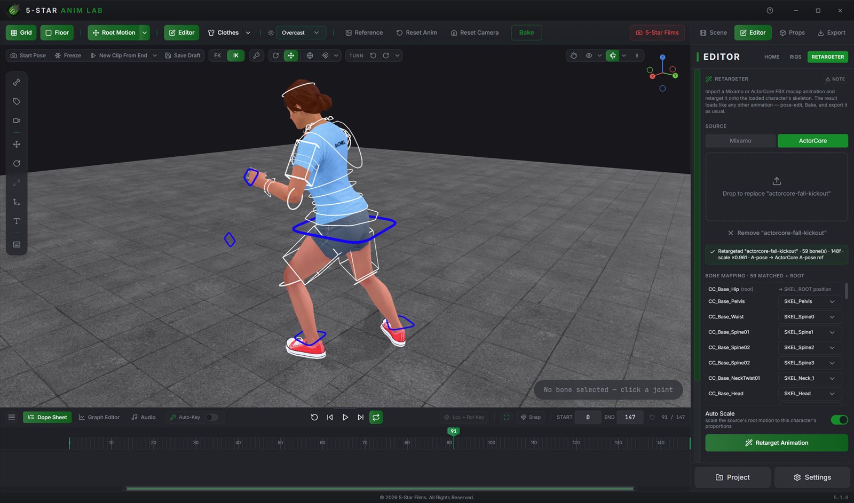Click the Retarget Animation button
The height and width of the screenshot is (503, 854).
[777, 443]
